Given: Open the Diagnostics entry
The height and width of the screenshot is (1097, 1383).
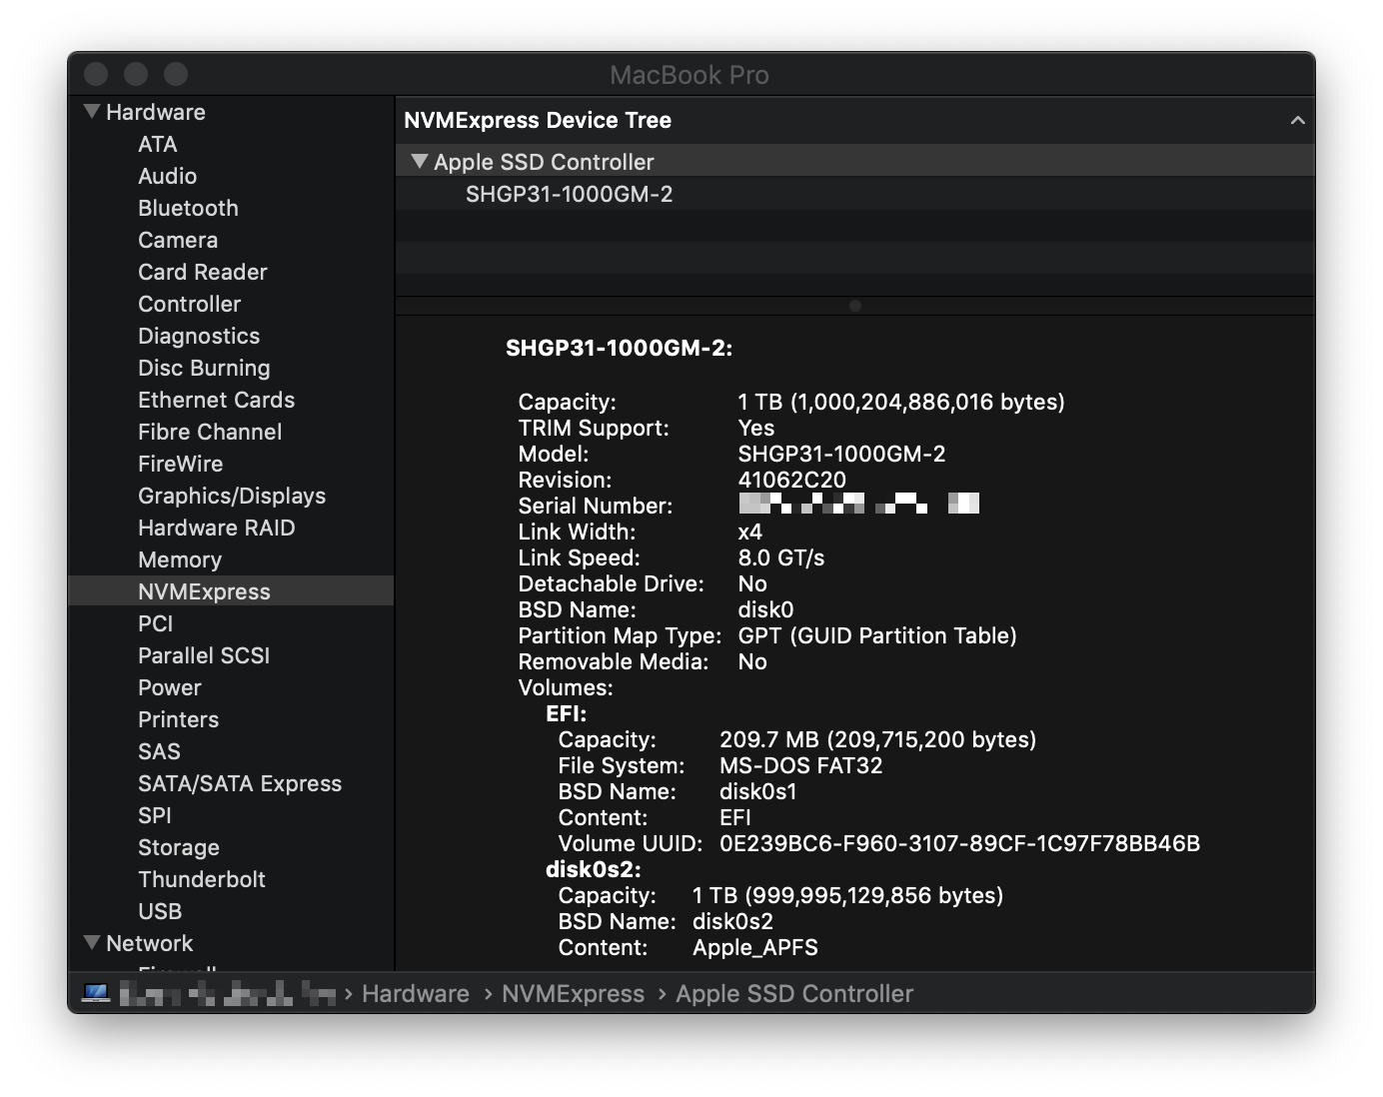Looking at the screenshot, I should coord(199,336).
